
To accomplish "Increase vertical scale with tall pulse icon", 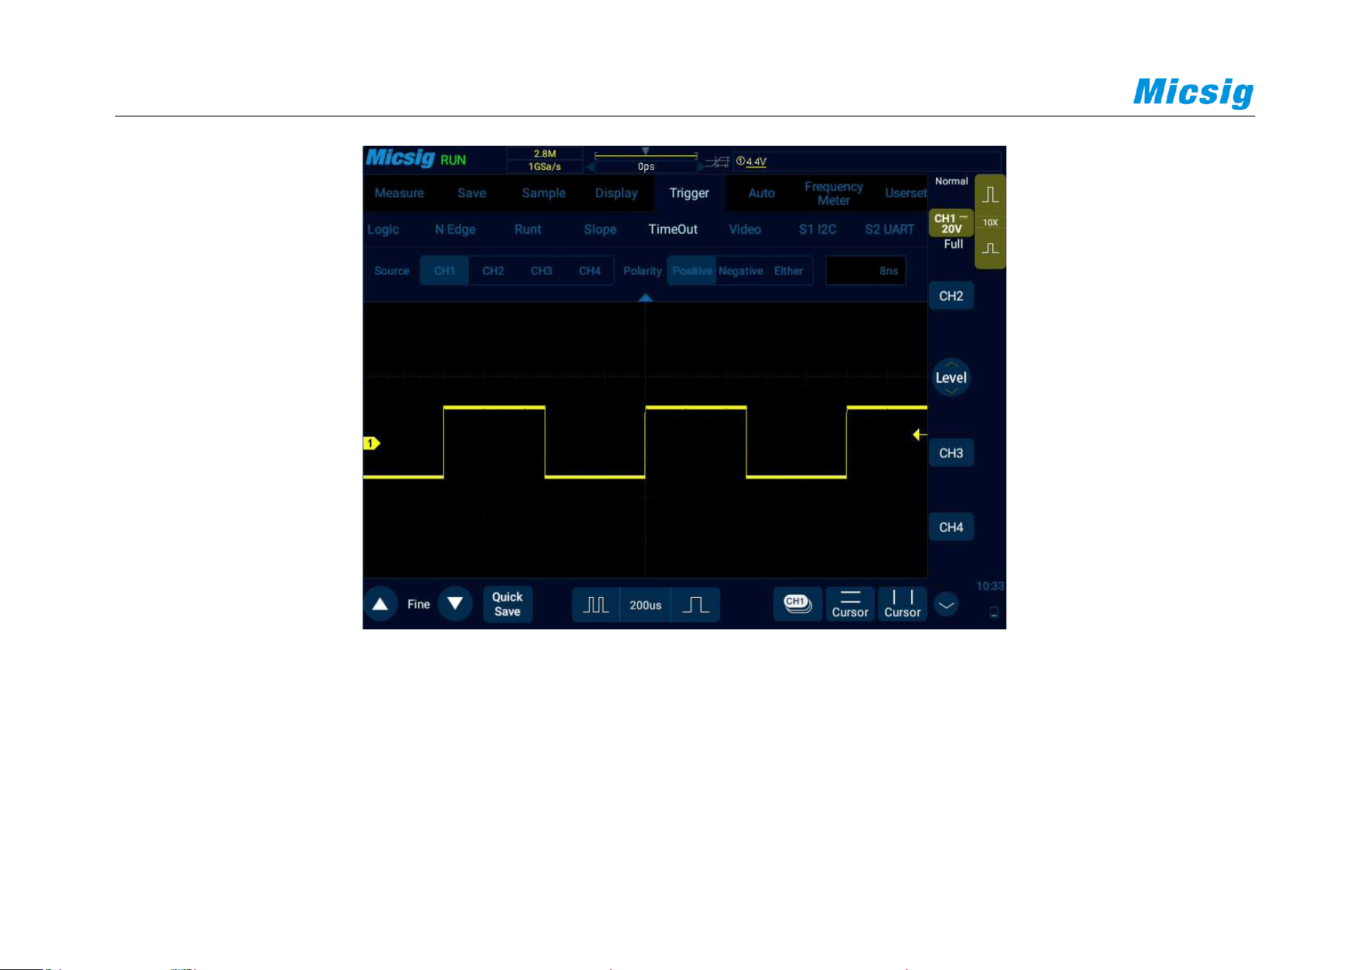I will (x=990, y=195).
